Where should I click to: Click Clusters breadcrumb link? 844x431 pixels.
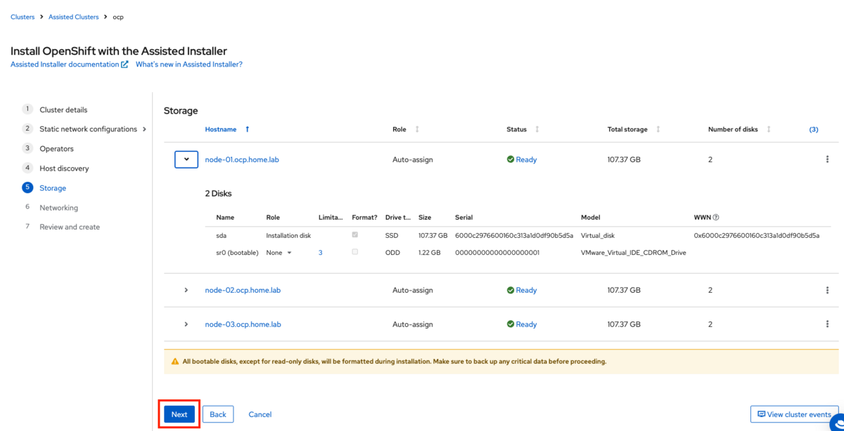(x=23, y=17)
